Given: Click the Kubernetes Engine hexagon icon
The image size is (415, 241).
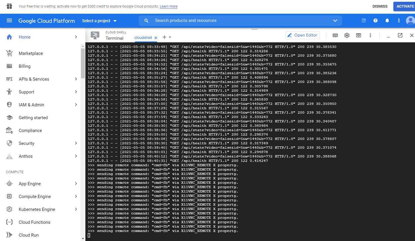Looking at the screenshot, I should (x=9, y=209).
